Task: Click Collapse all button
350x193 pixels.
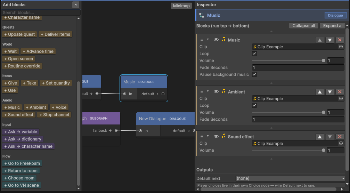Action: pos(303,26)
